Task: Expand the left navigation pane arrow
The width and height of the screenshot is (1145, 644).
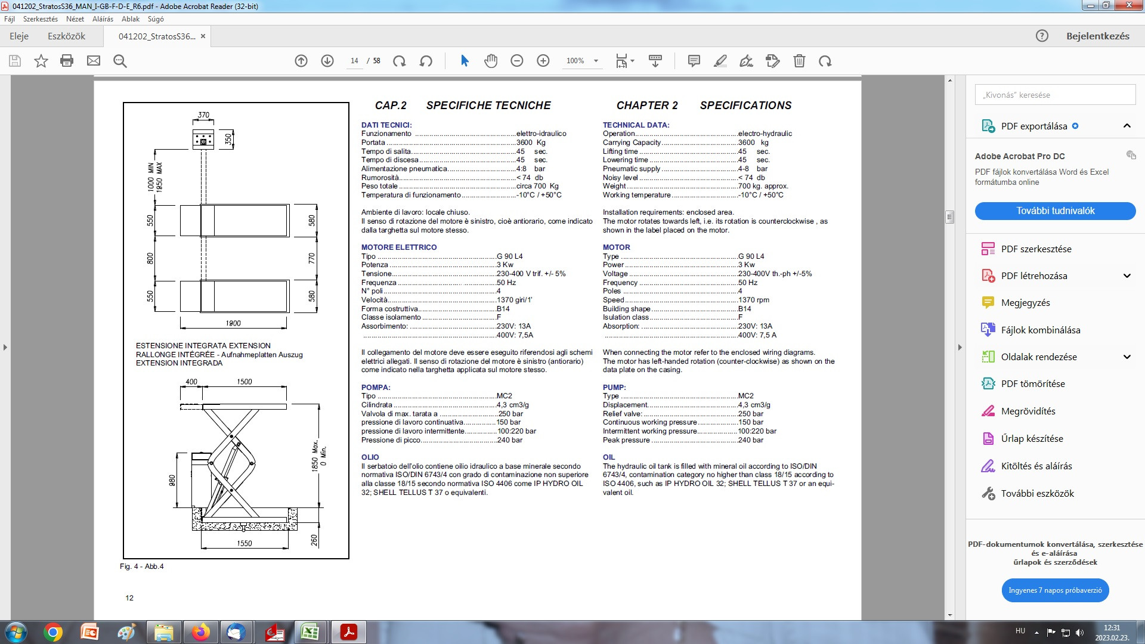Action: tap(5, 347)
